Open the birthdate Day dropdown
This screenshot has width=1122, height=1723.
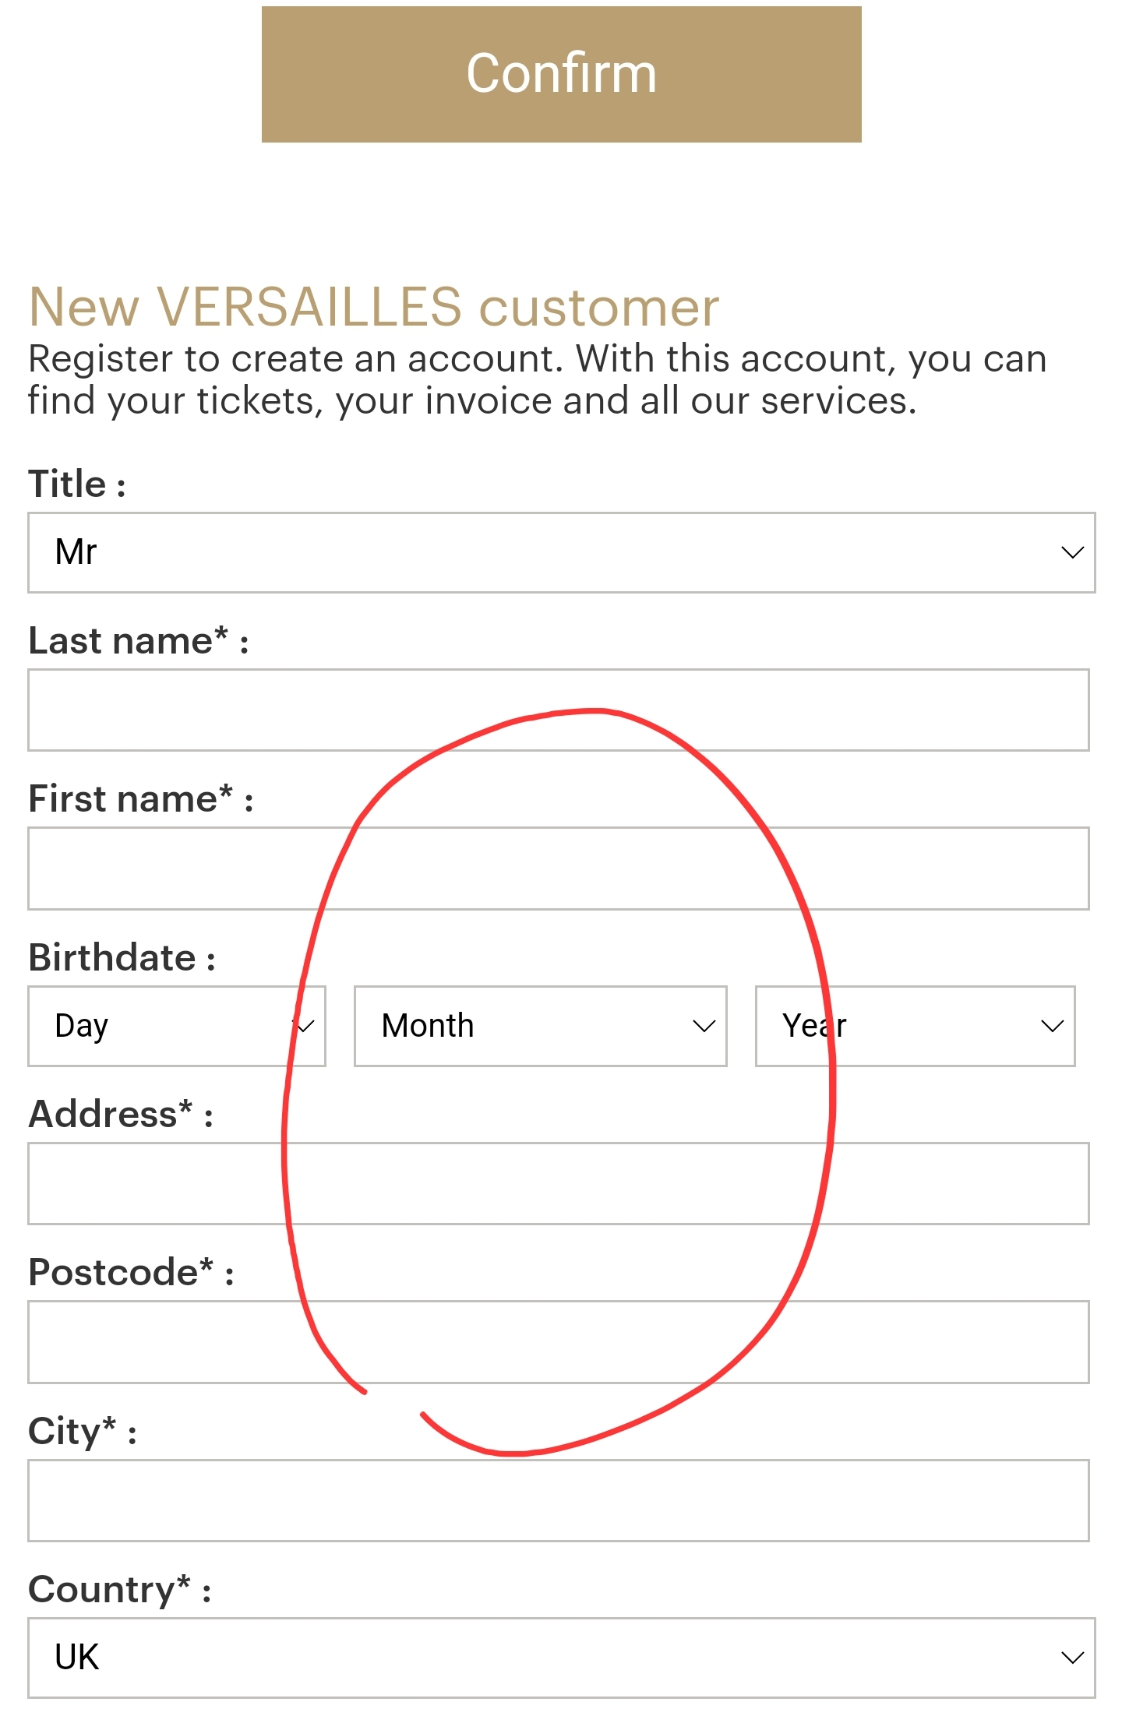point(176,1026)
